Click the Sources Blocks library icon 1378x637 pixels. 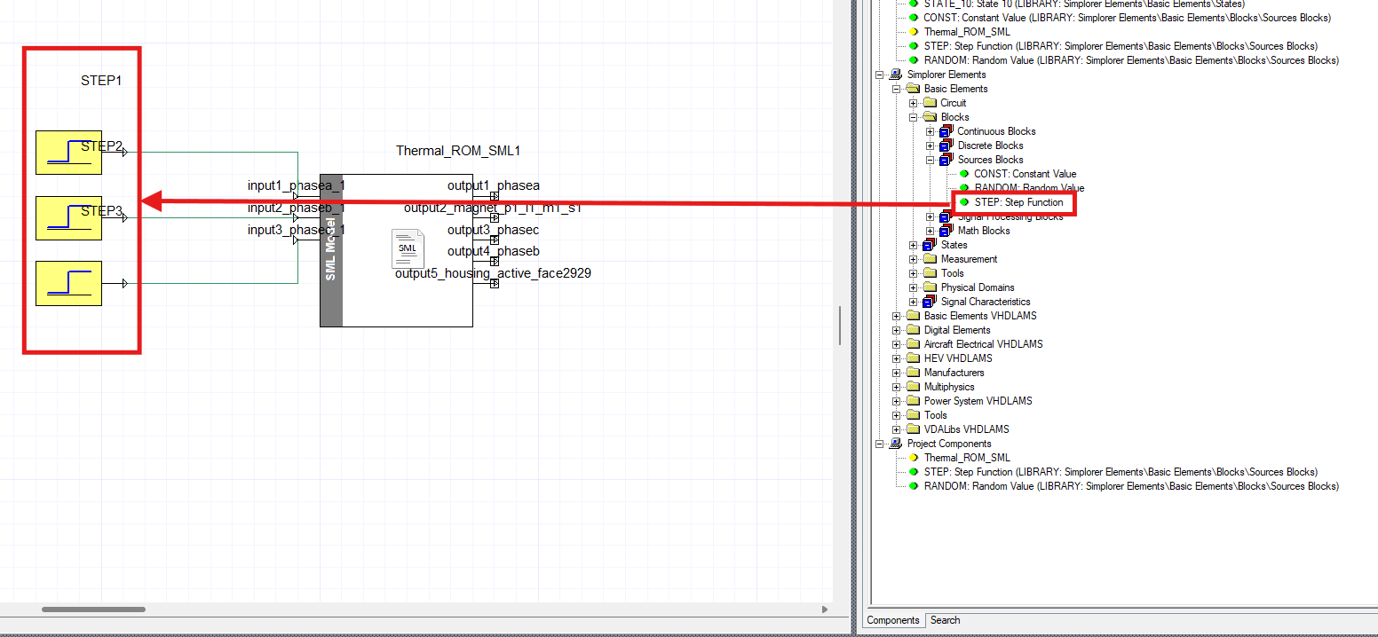tap(946, 160)
